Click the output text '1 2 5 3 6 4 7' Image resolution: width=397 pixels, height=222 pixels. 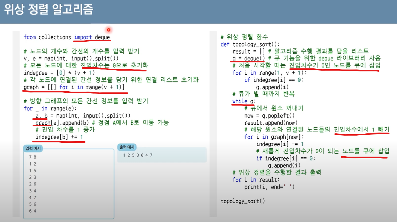coord(138,155)
